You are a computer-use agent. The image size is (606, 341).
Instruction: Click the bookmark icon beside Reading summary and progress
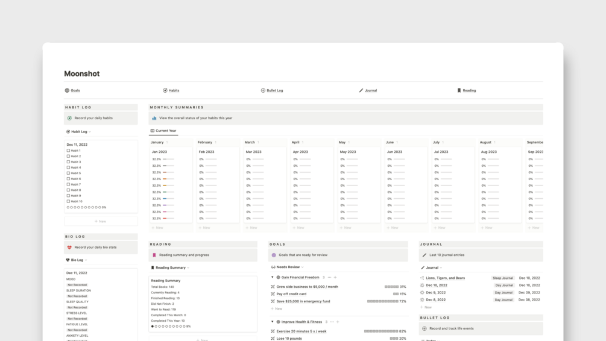154,255
